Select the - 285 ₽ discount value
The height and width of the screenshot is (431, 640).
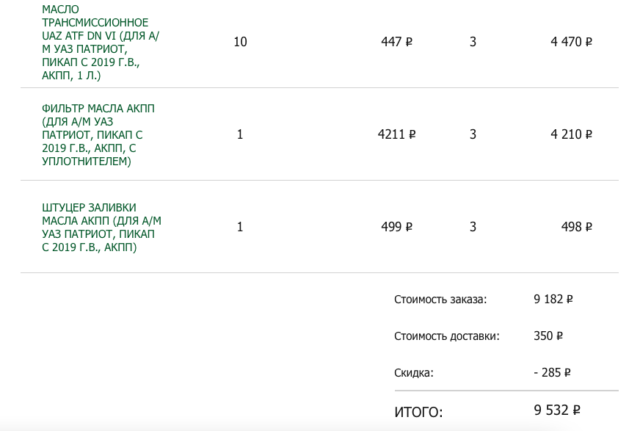pos(552,373)
